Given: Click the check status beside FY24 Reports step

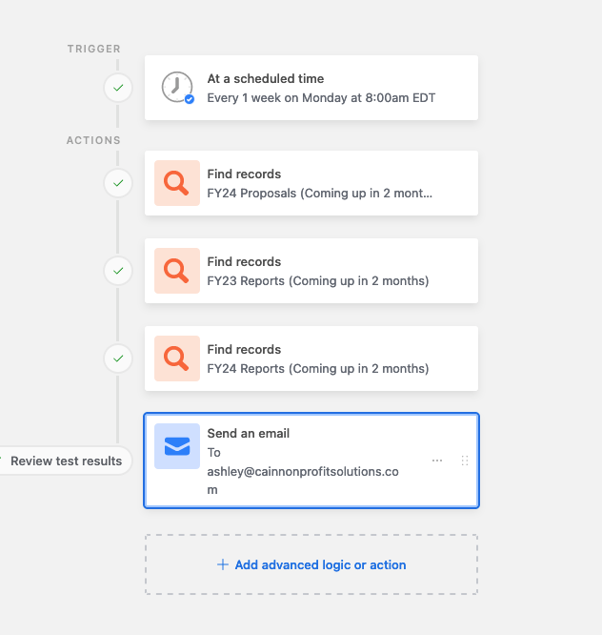Looking at the screenshot, I should pyautogui.click(x=118, y=358).
